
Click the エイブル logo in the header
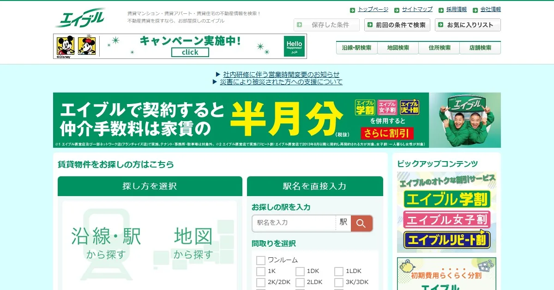pyautogui.click(x=81, y=18)
